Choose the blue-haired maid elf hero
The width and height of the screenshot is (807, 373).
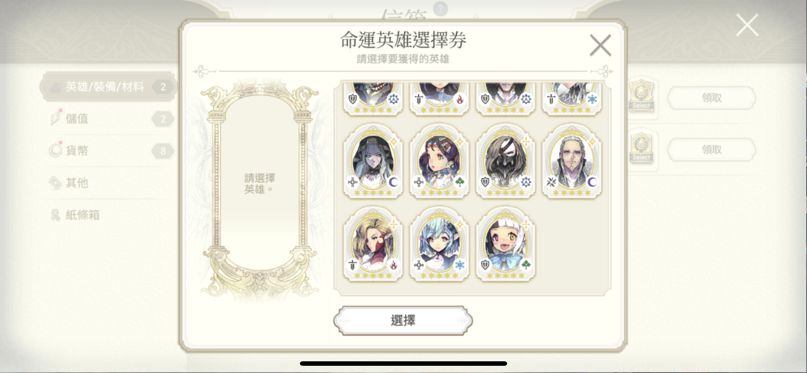pos(439,244)
